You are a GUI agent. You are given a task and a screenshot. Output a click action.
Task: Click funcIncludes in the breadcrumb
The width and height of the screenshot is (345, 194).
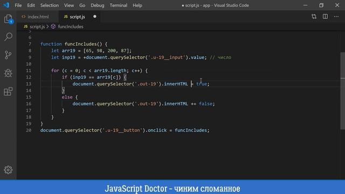(71, 26)
